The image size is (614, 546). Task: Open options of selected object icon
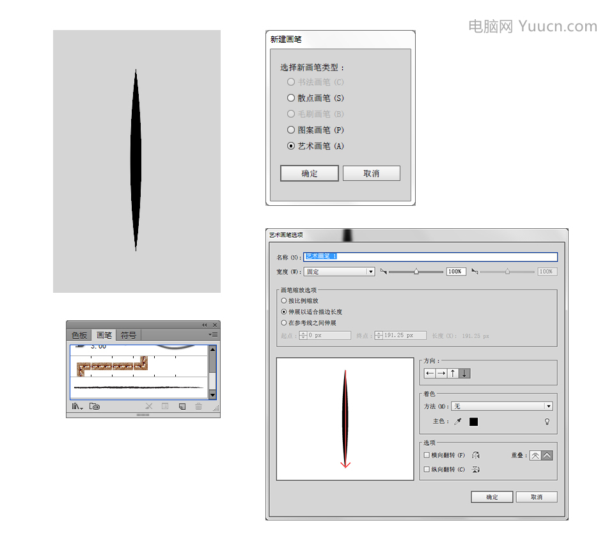click(x=165, y=407)
